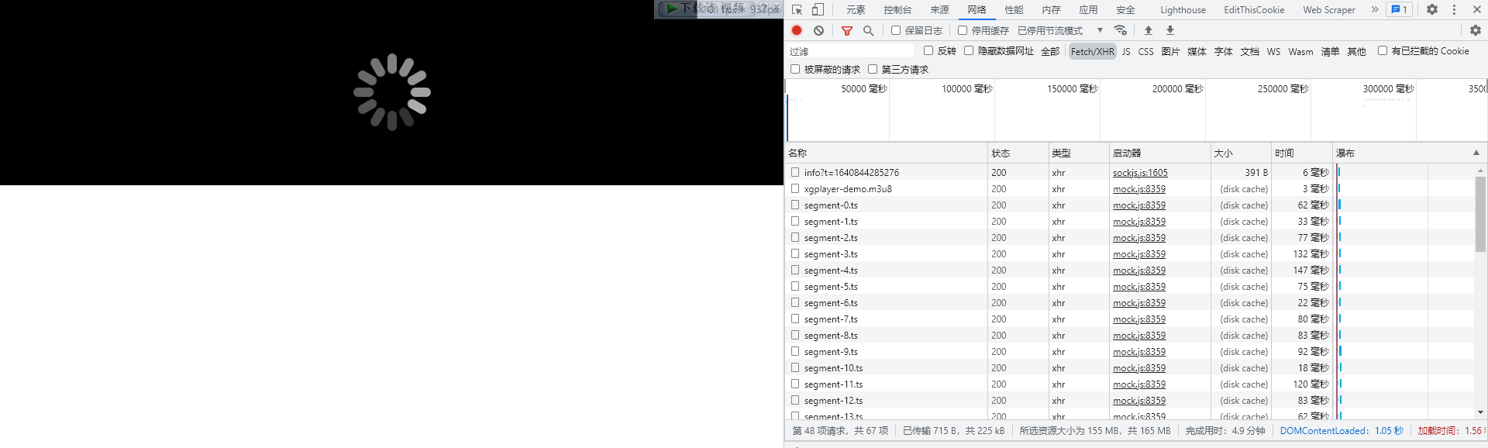The width and height of the screenshot is (1488, 448).
Task: Select the Fetch/XHR request filter
Action: point(1093,51)
